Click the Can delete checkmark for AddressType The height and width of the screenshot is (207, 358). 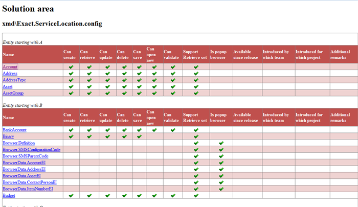(123, 80)
